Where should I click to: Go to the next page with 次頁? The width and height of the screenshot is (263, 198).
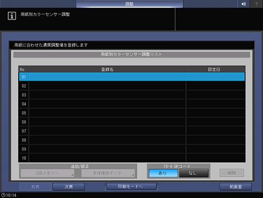(x=69, y=187)
